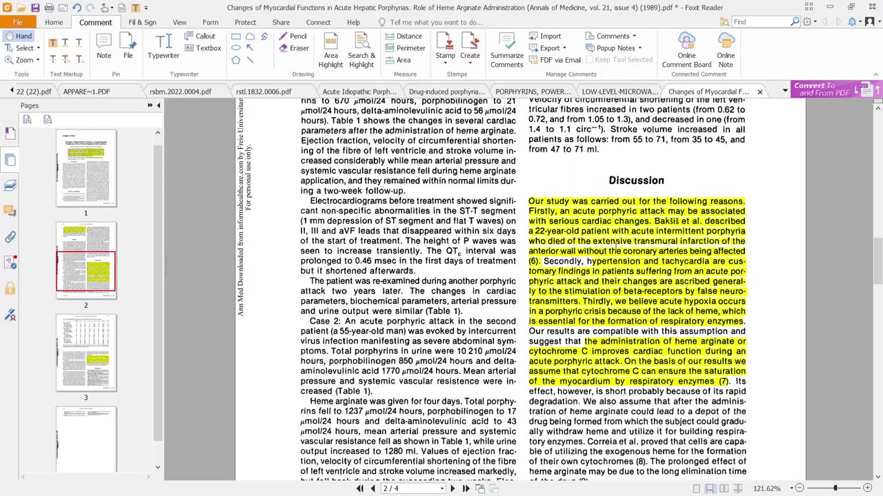Click Summarize Comments
883x496 pixels.
(x=507, y=50)
